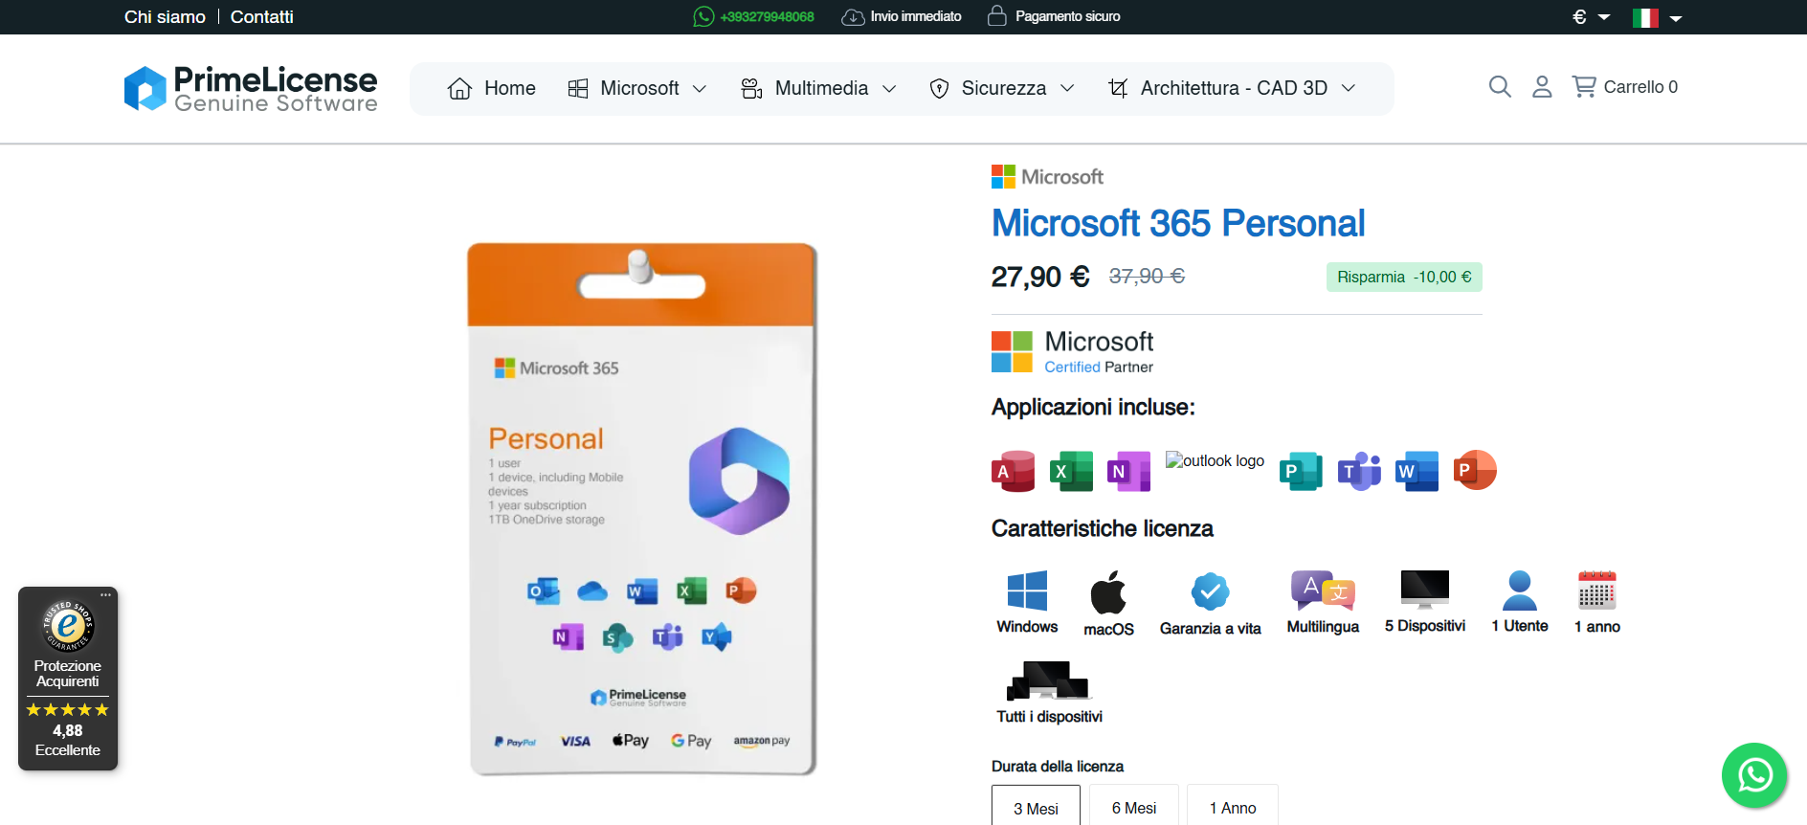Click the Word application icon
The width and height of the screenshot is (1807, 825).
click(1417, 471)
